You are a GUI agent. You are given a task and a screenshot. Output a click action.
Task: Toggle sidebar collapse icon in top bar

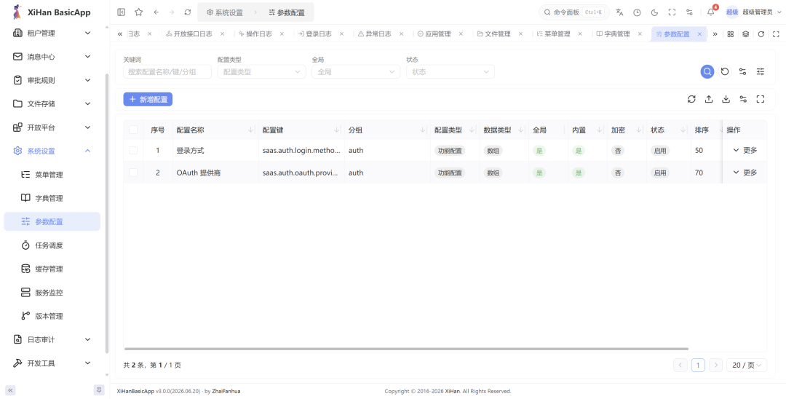click(x=122, y=12)
